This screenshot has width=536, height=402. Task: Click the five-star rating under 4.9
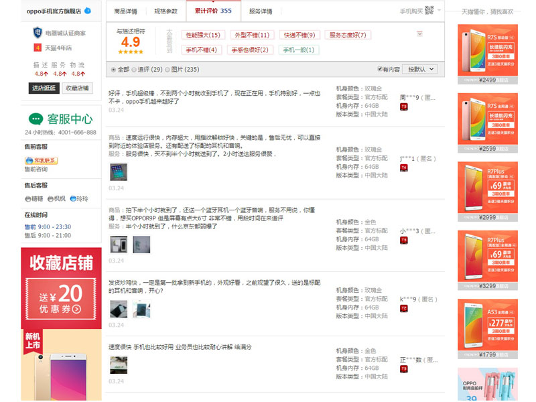click(131, 52)
